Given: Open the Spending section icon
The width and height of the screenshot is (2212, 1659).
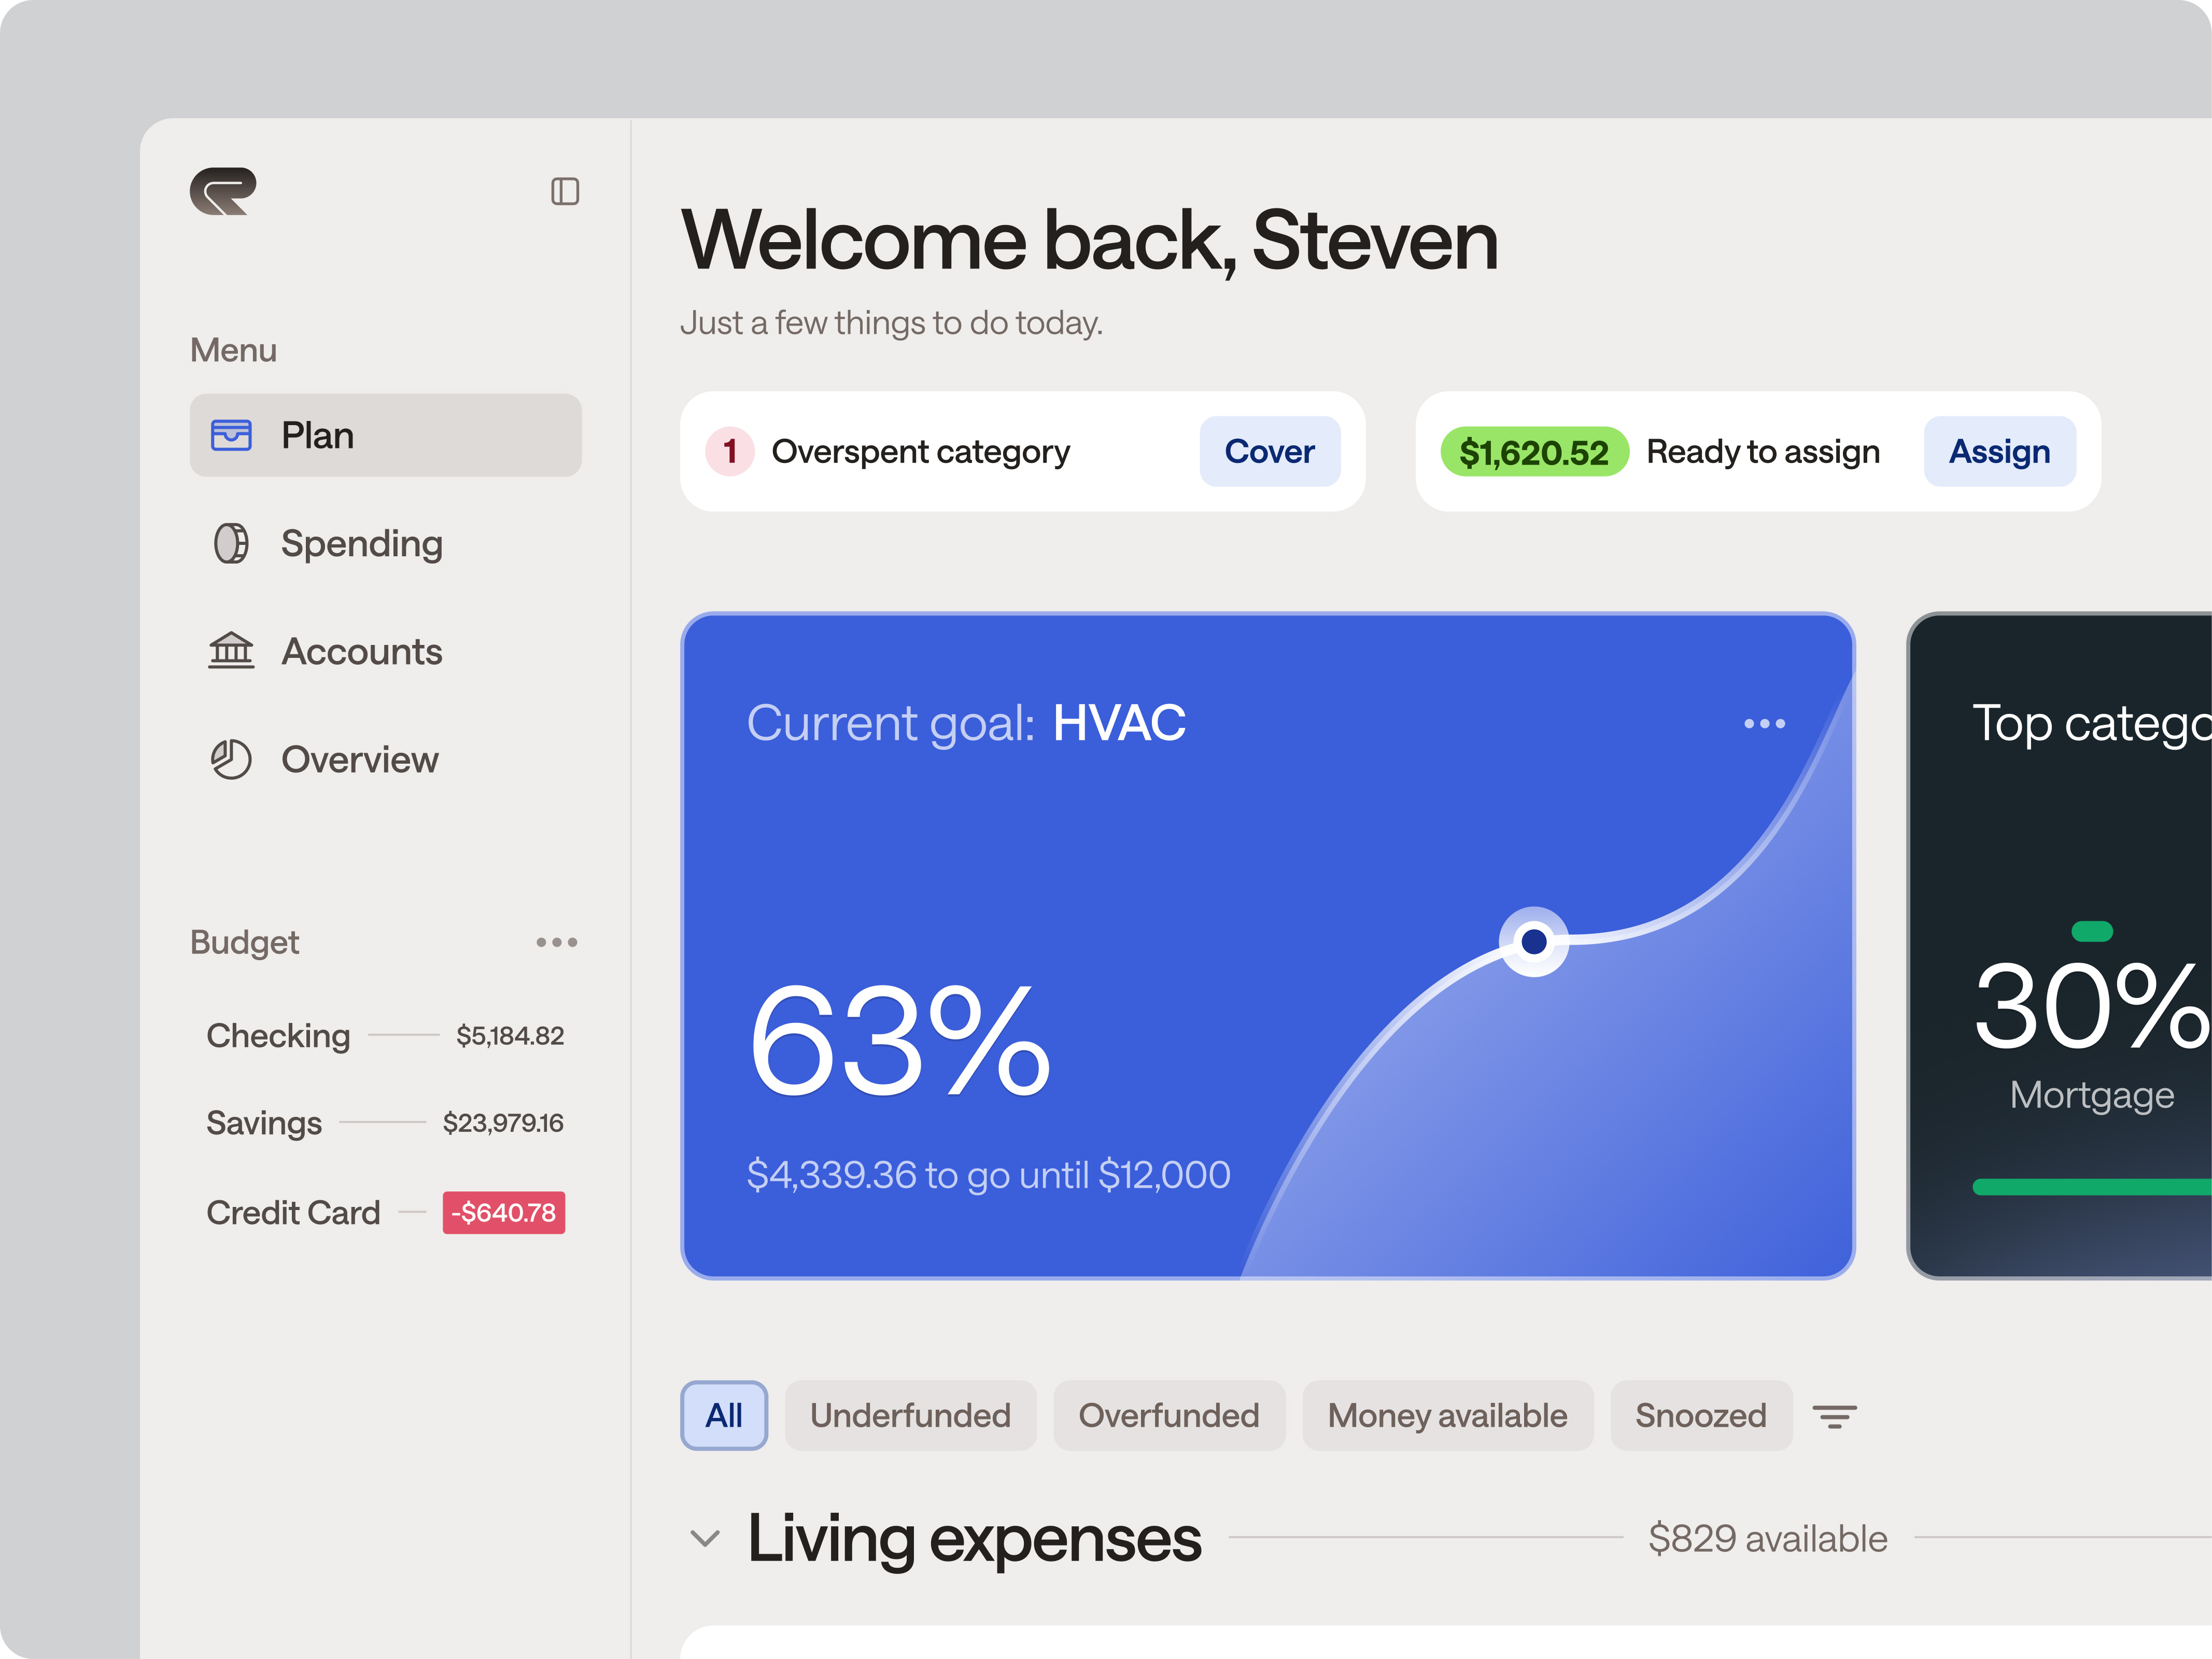Looking at the screenshot, I should [231, 543].
